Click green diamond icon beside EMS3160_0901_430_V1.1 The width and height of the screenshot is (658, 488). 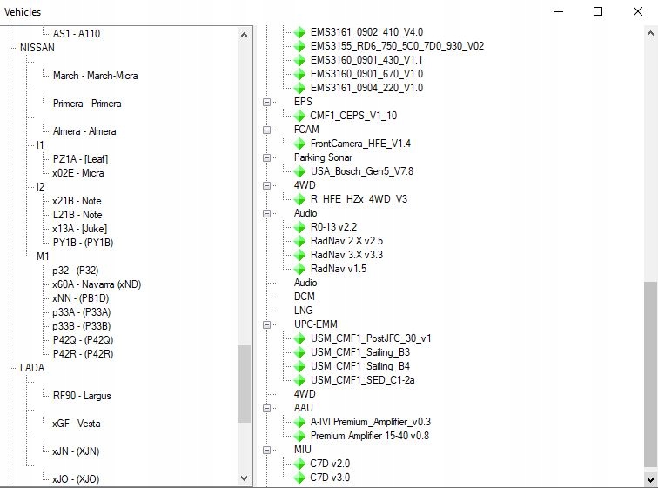pyautogui.click(x=299, y=60)
